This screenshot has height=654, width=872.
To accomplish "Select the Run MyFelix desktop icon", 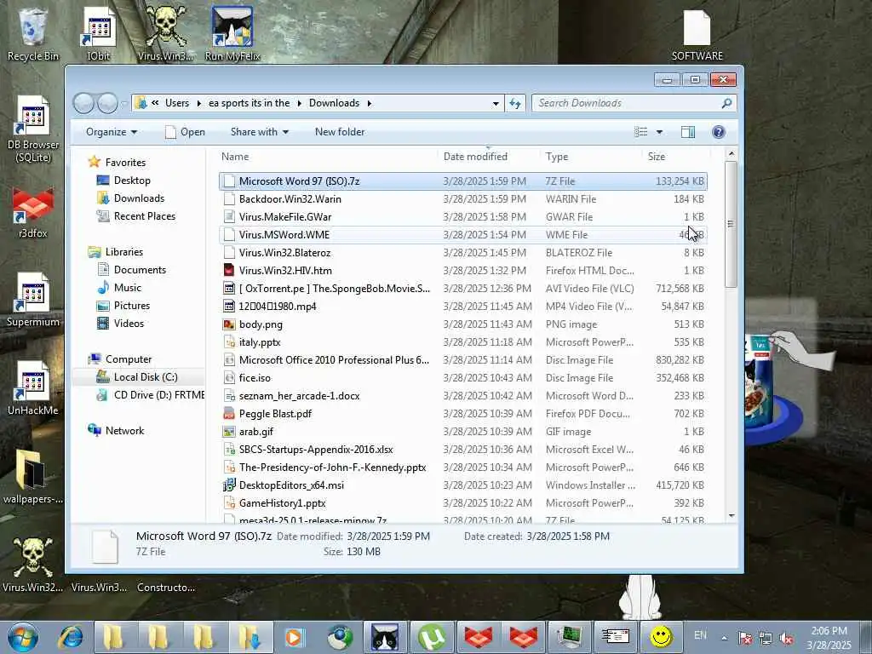I will 232,33.
